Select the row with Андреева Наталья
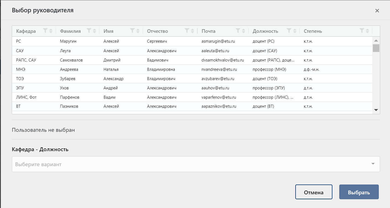 pyautogui.click(x=192, y=69)
